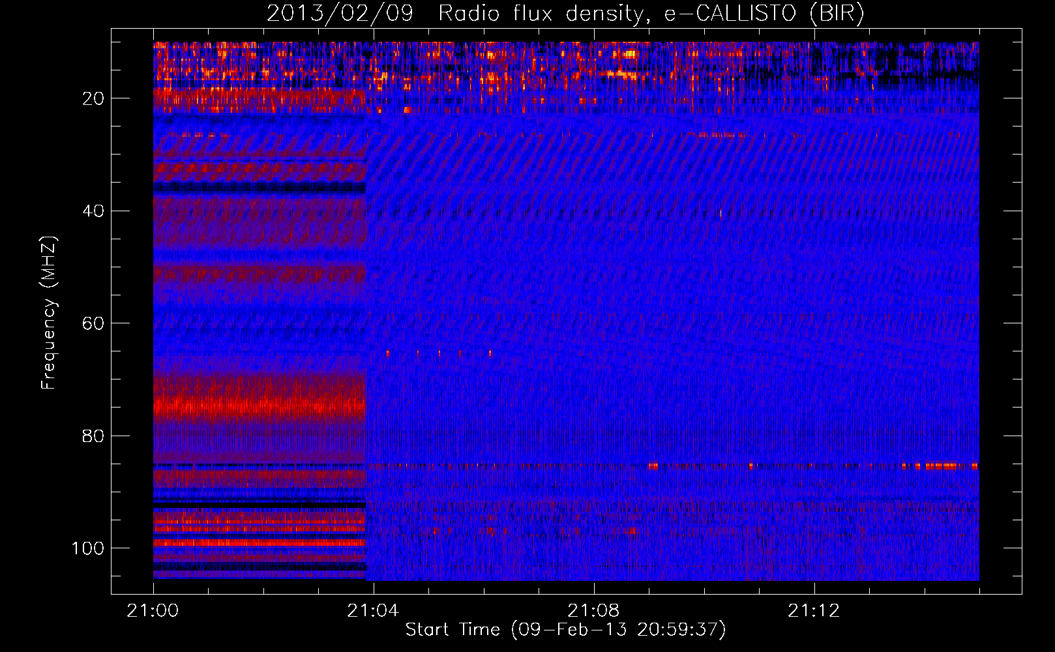The image size is (1055, 652).
Task: Click the 'Start Time (09-Feb-13 20:59:37)' label
Action: tap(565, 630)
